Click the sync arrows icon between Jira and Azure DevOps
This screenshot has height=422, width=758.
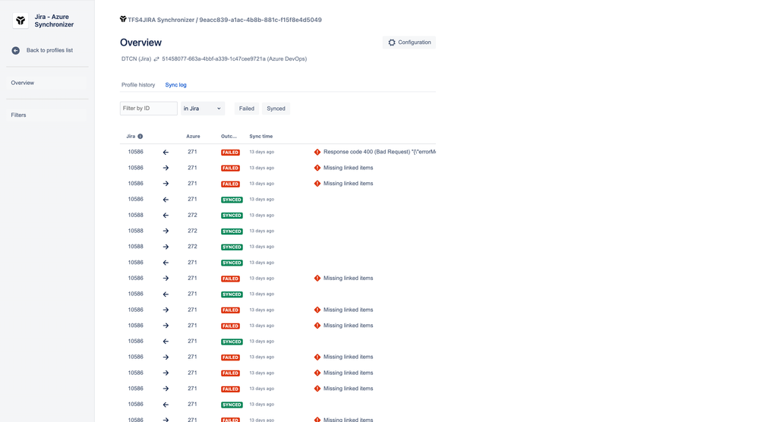pyautogui.click(x=156, y=59)
